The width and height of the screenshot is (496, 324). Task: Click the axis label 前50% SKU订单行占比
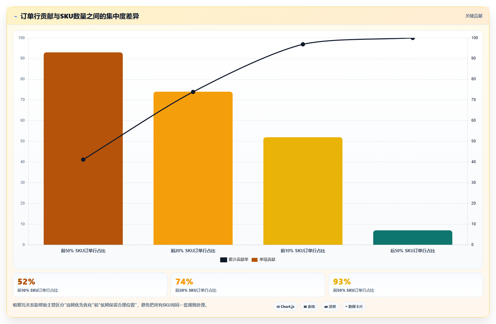[83, 251]
